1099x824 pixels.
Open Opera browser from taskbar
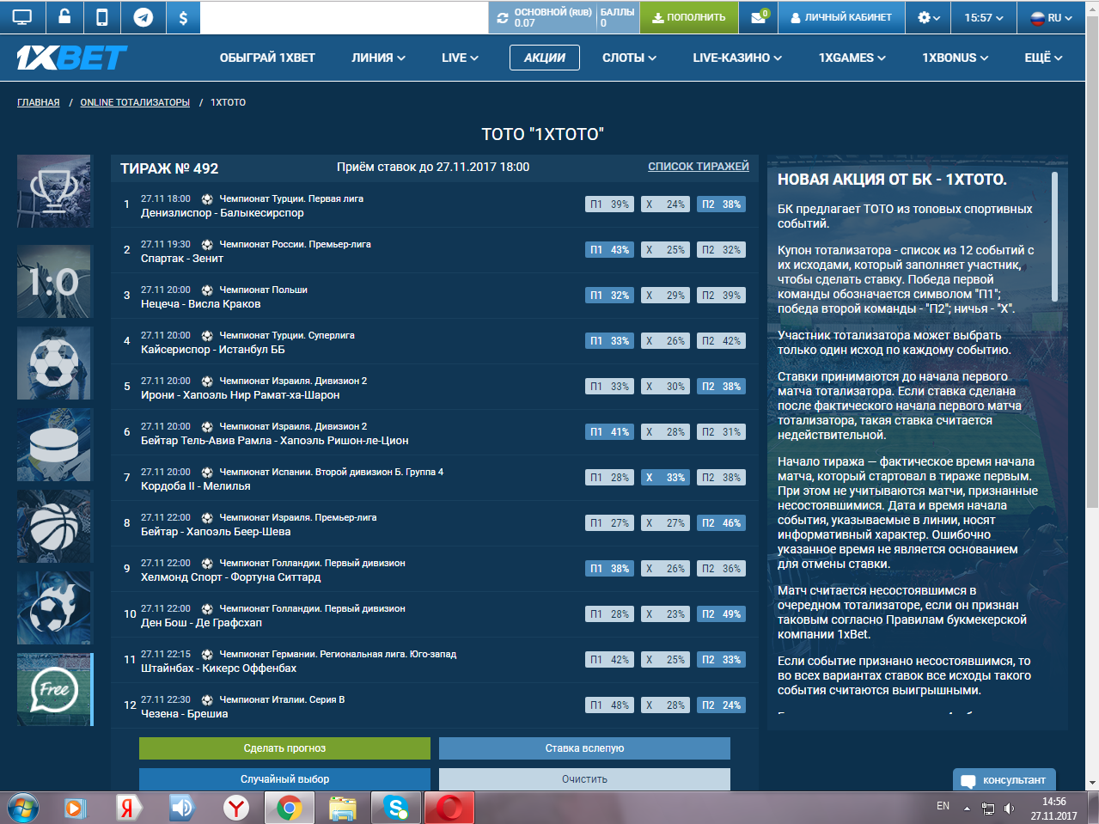click(449, 808)
